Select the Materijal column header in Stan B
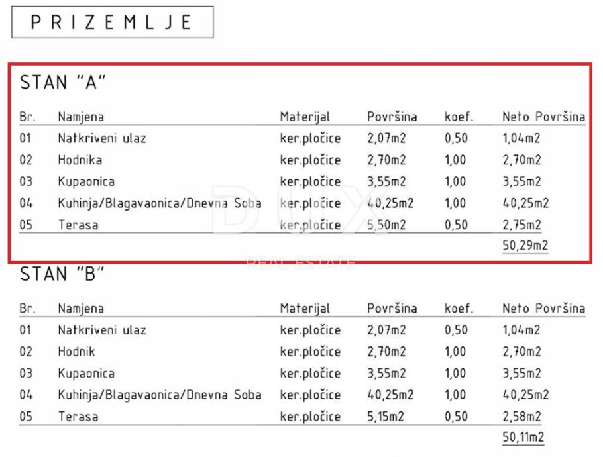 [x=305, y=308]
